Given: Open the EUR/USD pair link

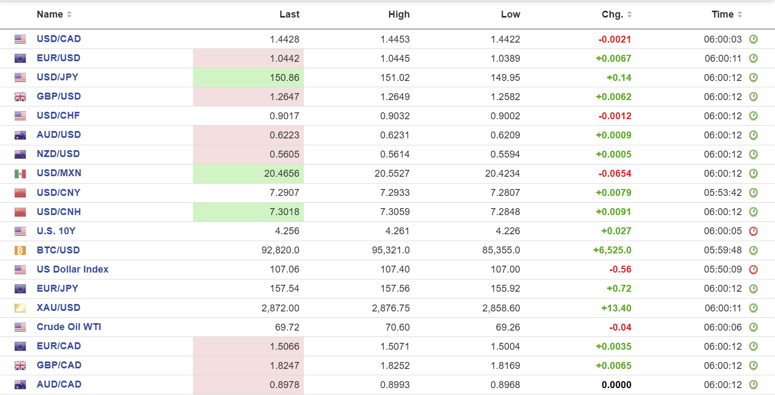Looking at the screenshot, I should 58,58.
